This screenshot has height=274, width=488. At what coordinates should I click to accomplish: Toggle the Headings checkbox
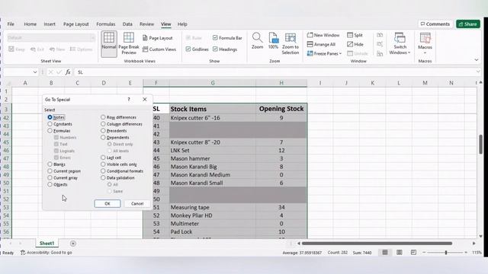pyautogui.click(x=215, y=49)
